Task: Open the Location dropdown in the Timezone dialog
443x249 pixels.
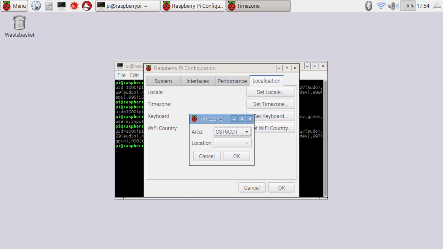Action: coord(232,143)
